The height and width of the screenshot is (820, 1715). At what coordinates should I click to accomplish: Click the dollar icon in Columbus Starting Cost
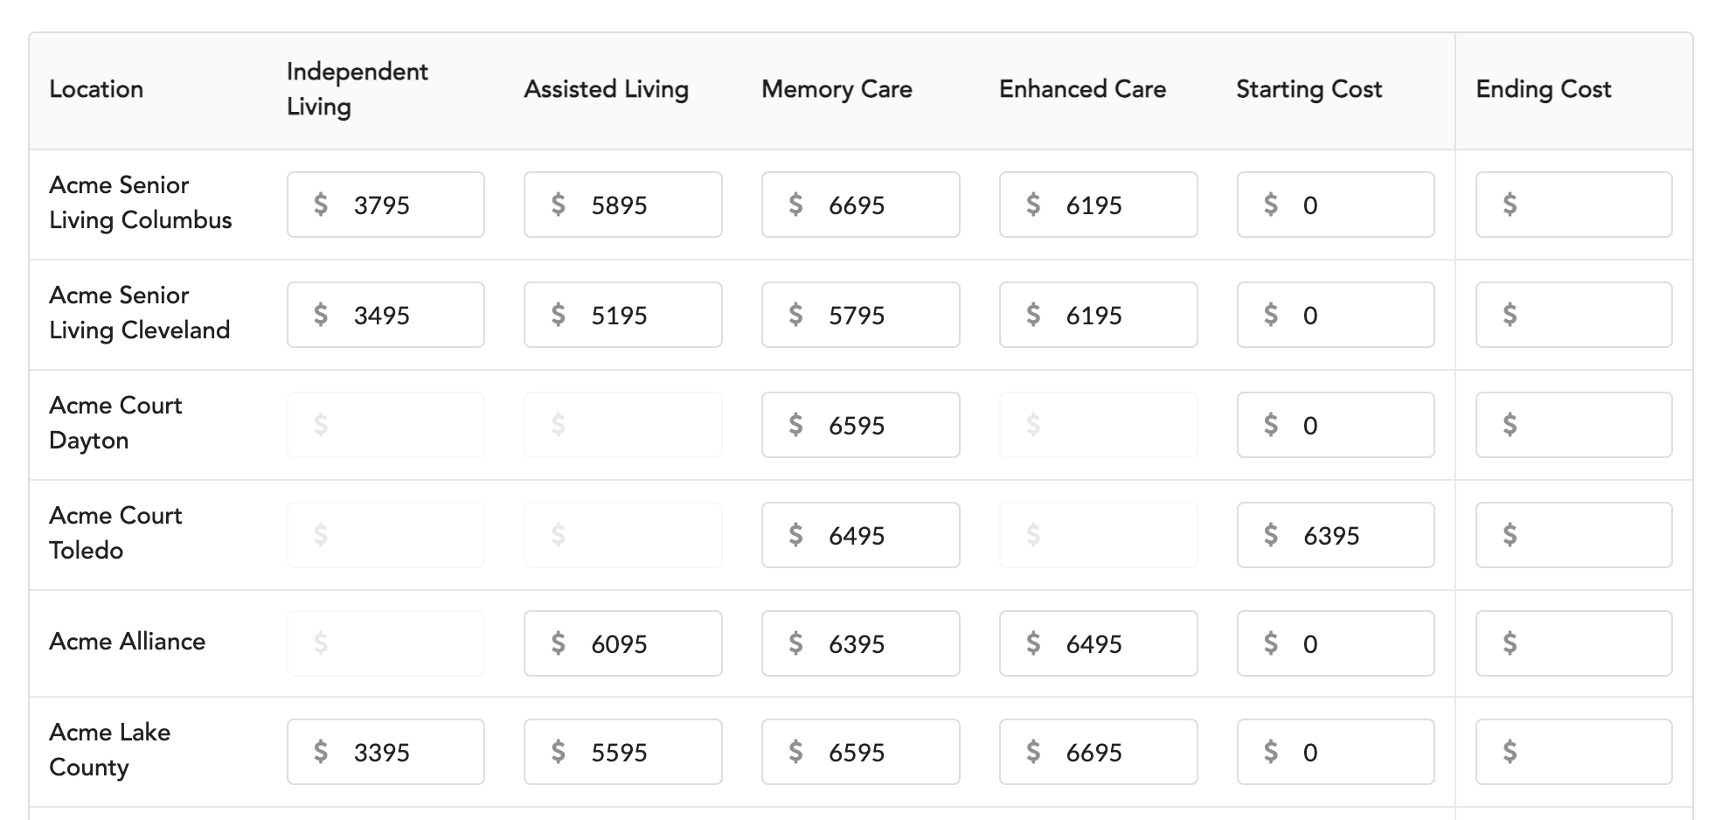tap(1271, 205)
